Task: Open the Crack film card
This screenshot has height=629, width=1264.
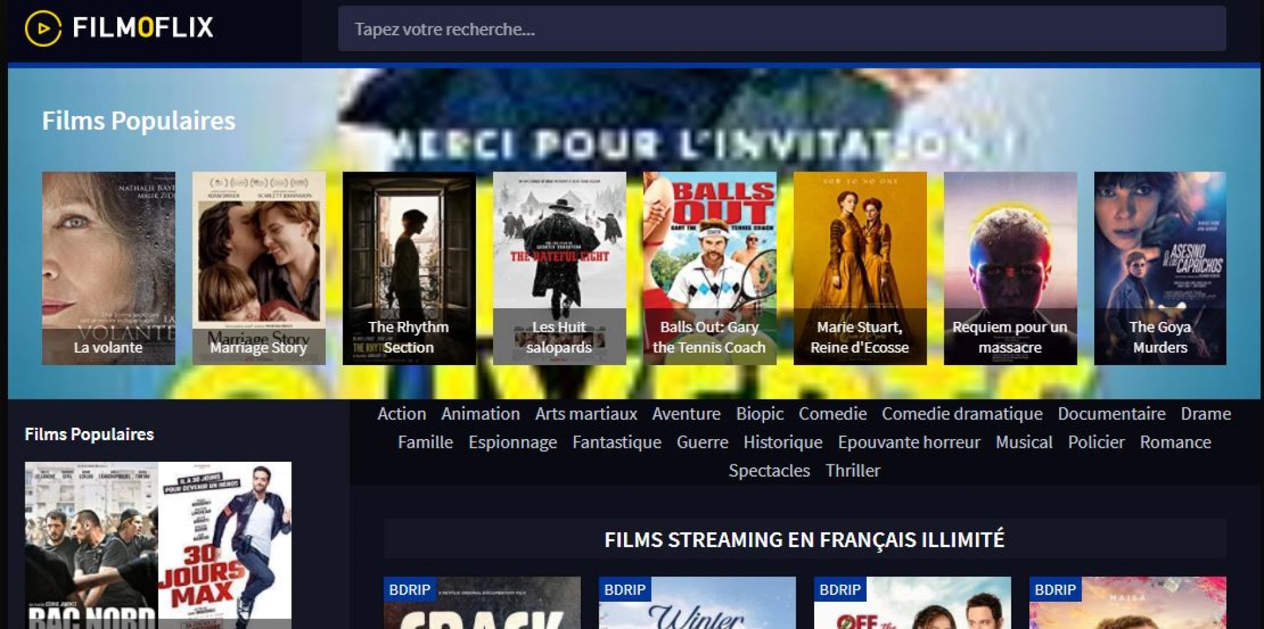Action: tap(482, 603)
